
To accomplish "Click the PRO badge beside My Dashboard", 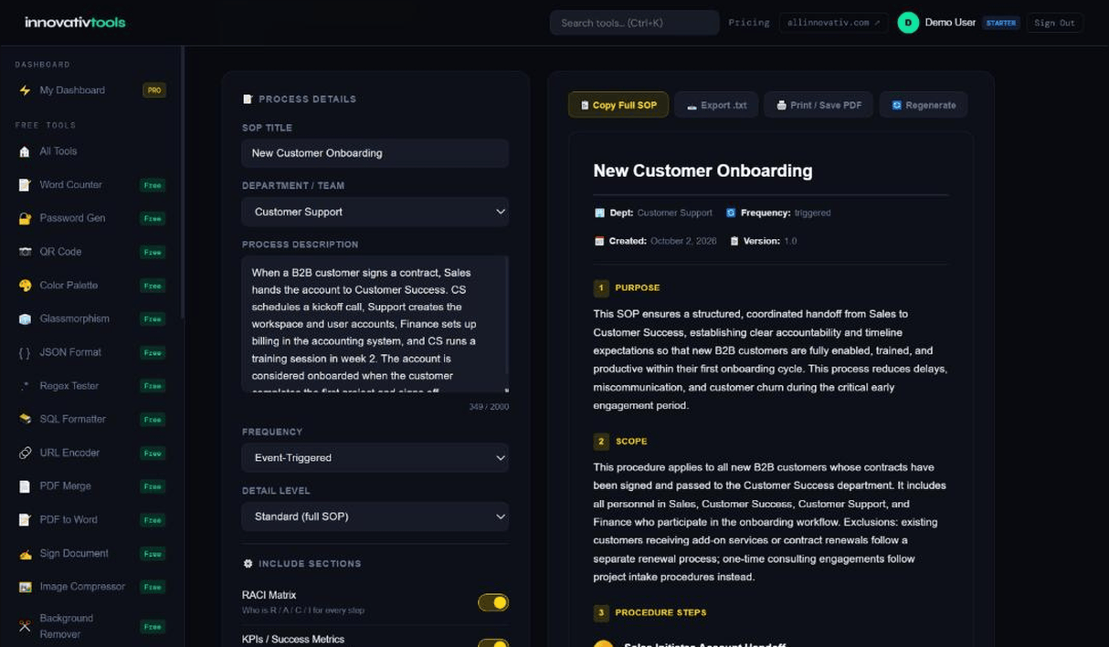I will [154, 90].
